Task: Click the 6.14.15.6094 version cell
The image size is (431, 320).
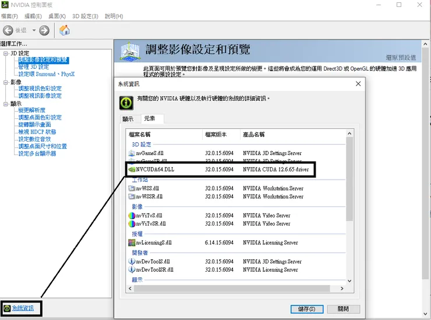Action: (219, 242)
